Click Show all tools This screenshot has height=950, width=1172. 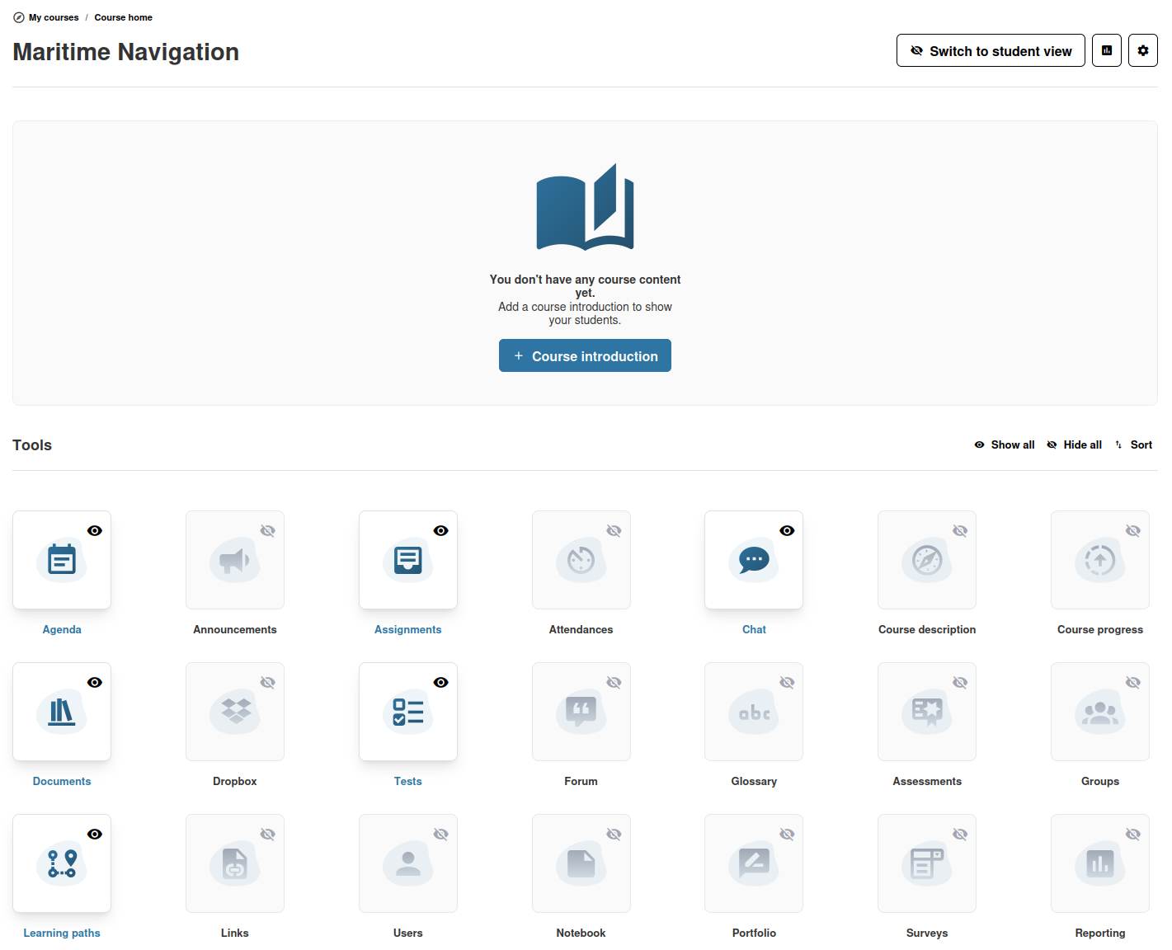[x=1005, y=444]
